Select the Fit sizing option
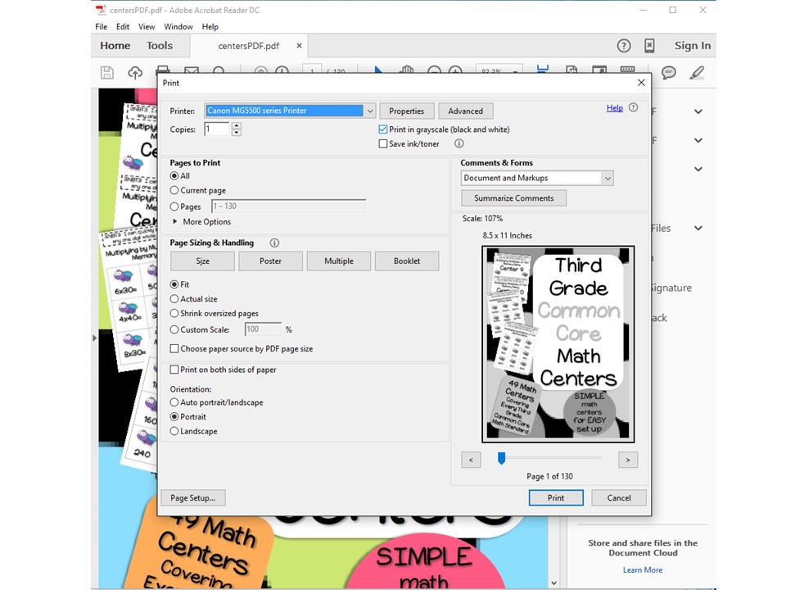The height and width of the screenshot is (590, 786). (x=174, y=284)
